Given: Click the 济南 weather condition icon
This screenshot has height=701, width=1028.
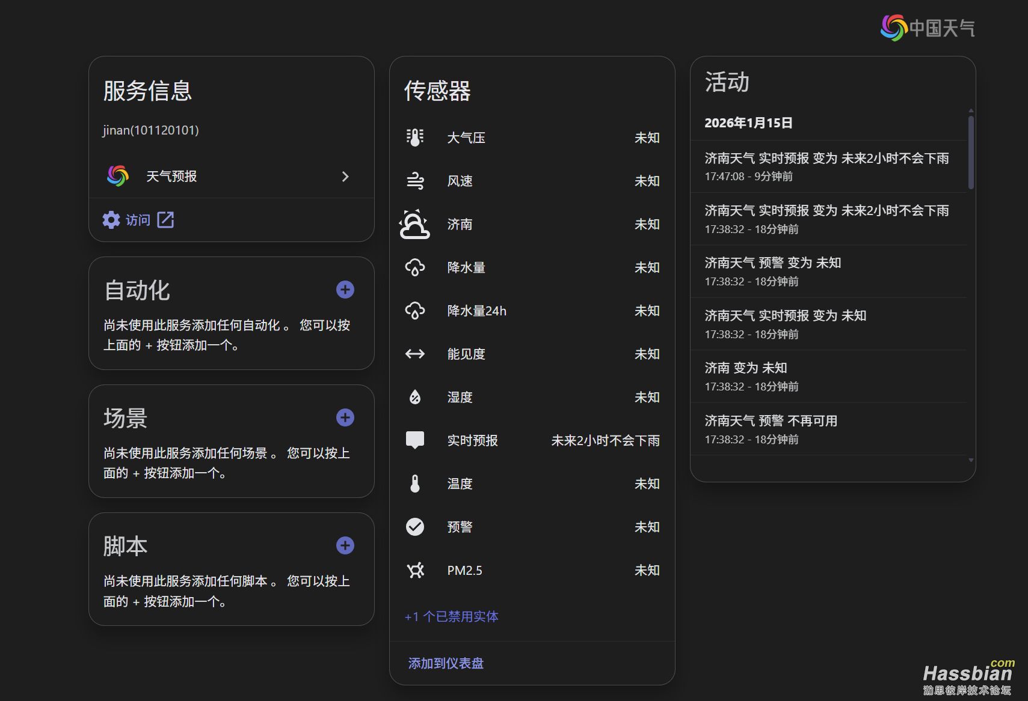Looking at the screenshot, I should tap(414, 224).
